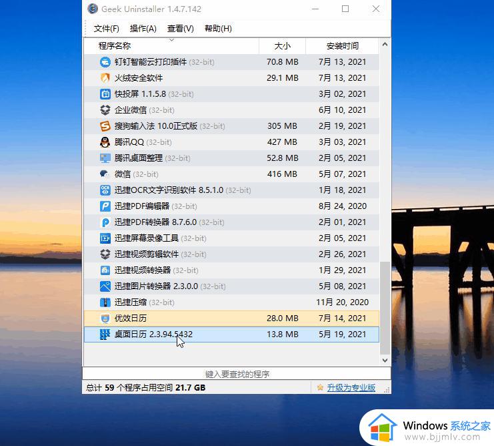Click the 迅捷PDF转换器 icon

pos(105,222)
